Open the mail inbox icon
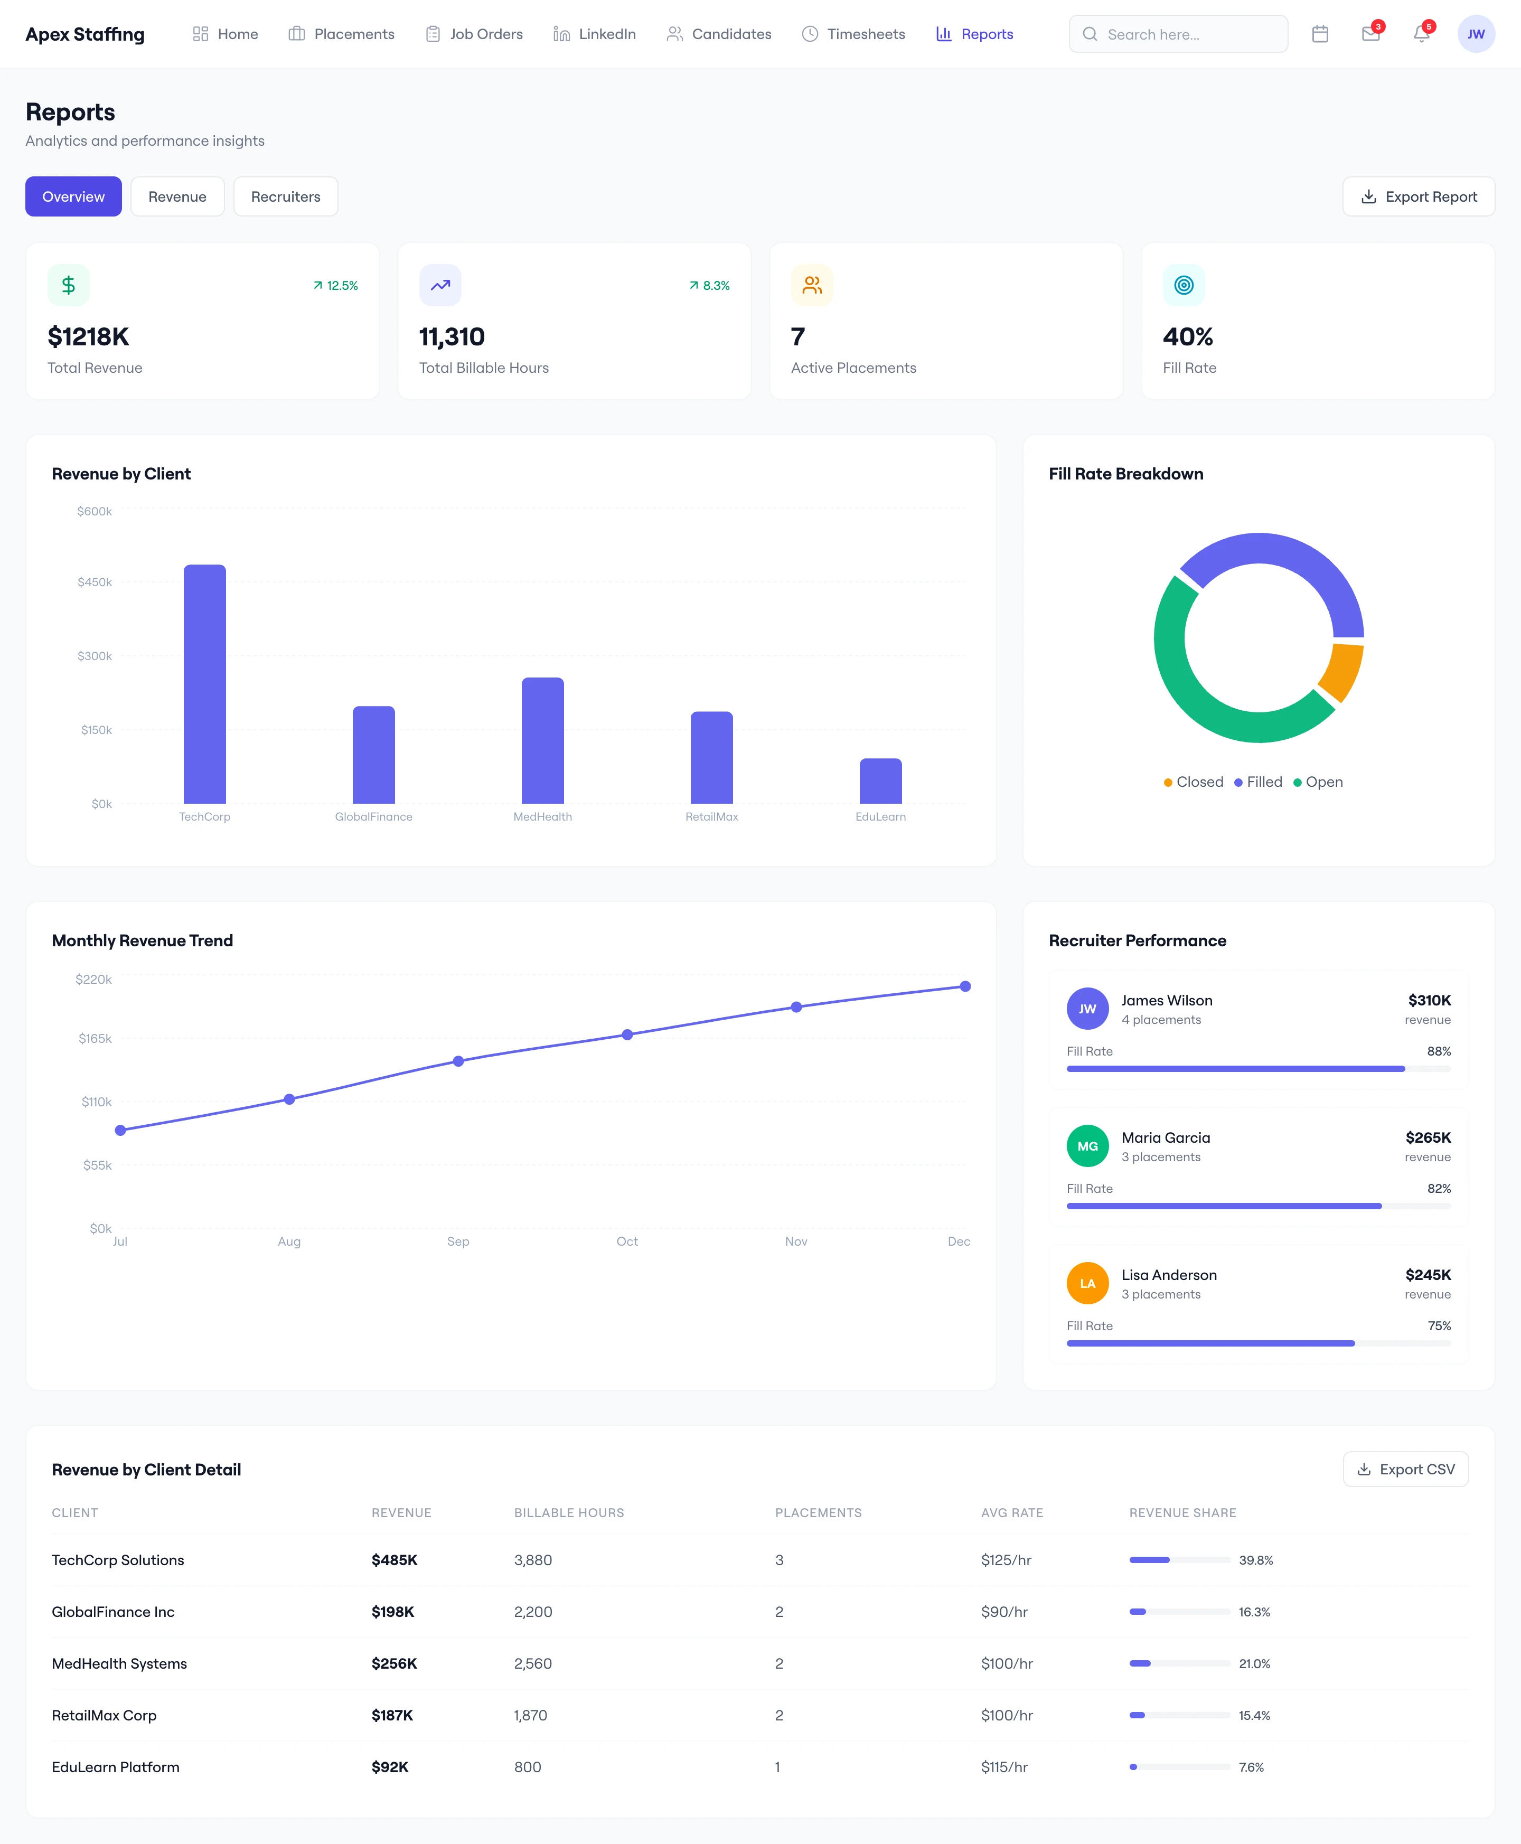The height and width of the screenshot is (1844, 1521). click(x=1370, y=34)
